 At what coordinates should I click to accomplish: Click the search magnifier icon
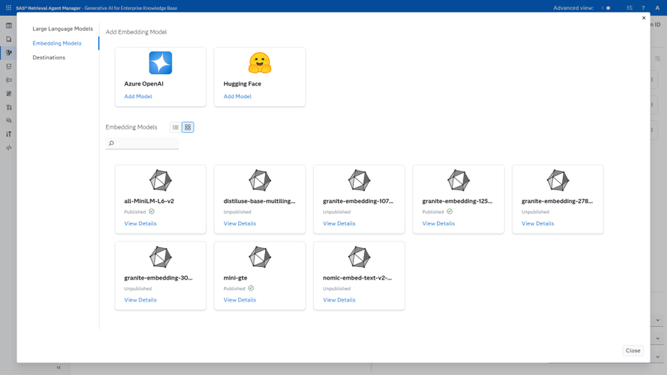(112, 143)
